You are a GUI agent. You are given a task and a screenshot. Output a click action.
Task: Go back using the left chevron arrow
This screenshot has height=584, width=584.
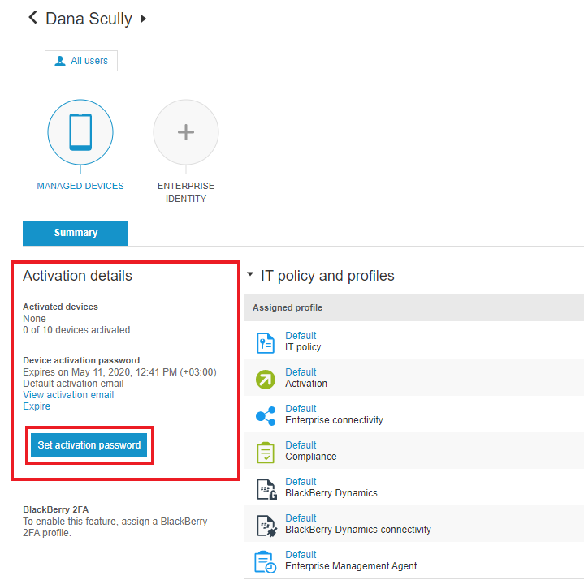32,17
